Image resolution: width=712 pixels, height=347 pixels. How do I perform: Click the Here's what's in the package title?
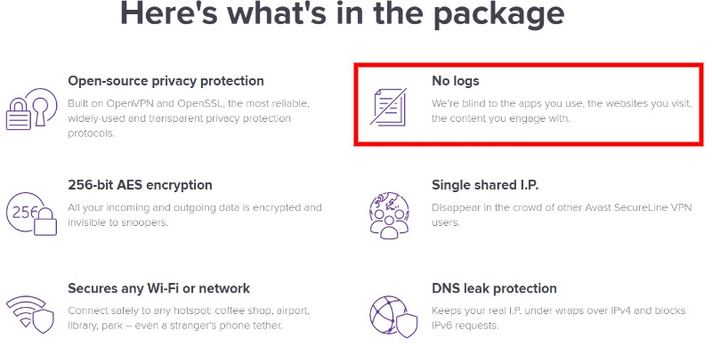343,13
